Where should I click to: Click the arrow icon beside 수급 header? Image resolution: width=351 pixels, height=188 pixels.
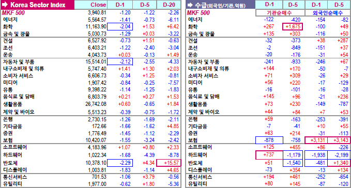coord(190,5)
